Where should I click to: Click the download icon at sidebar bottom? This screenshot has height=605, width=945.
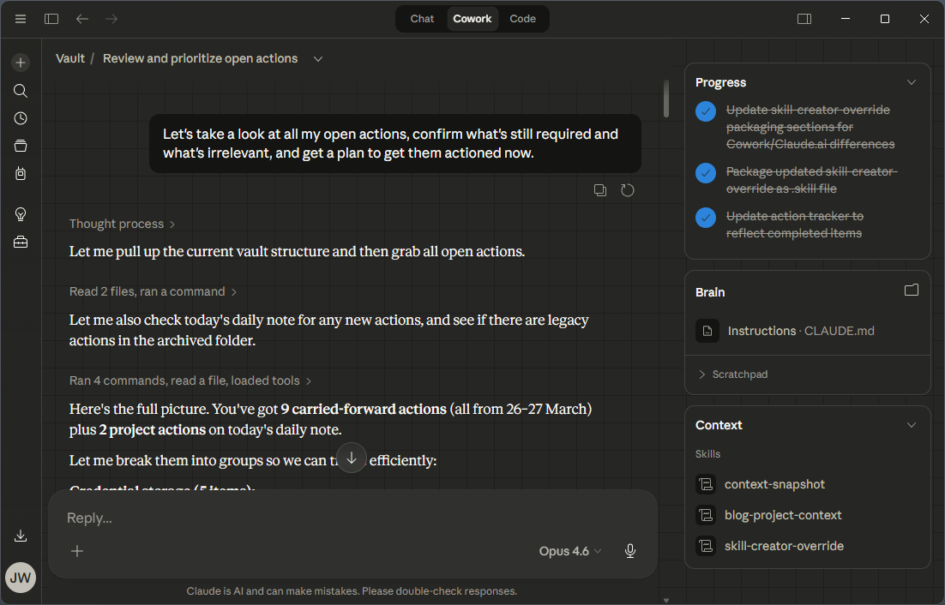tap(20, 535)
